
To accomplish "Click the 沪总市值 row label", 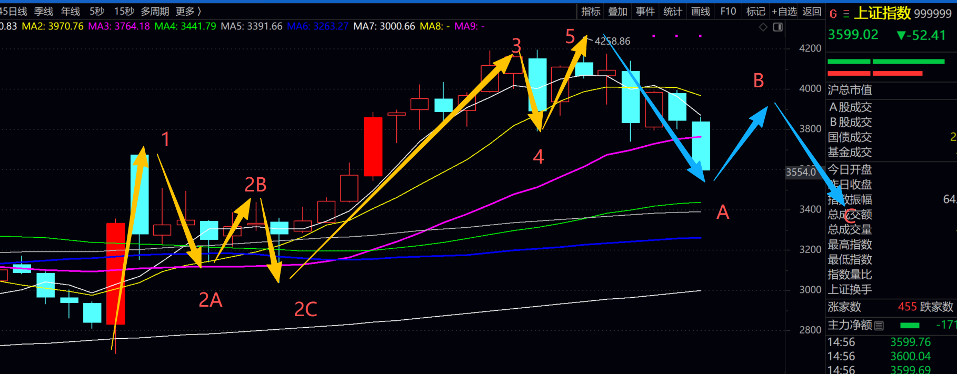I will 850,90.
